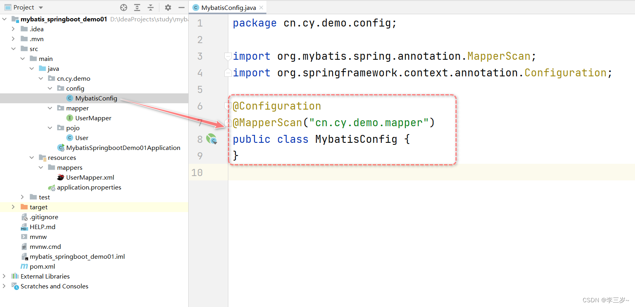The width and height of the screenshot is (635, 307).
Task: Collapse the mybatis_springboot_demo01 project root
Action: tap(4, 19)
